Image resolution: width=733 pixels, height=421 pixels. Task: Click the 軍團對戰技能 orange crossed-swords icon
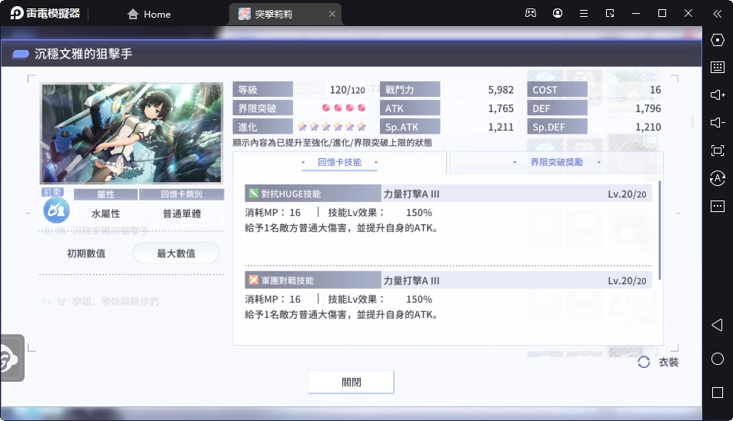click(253, 280)
